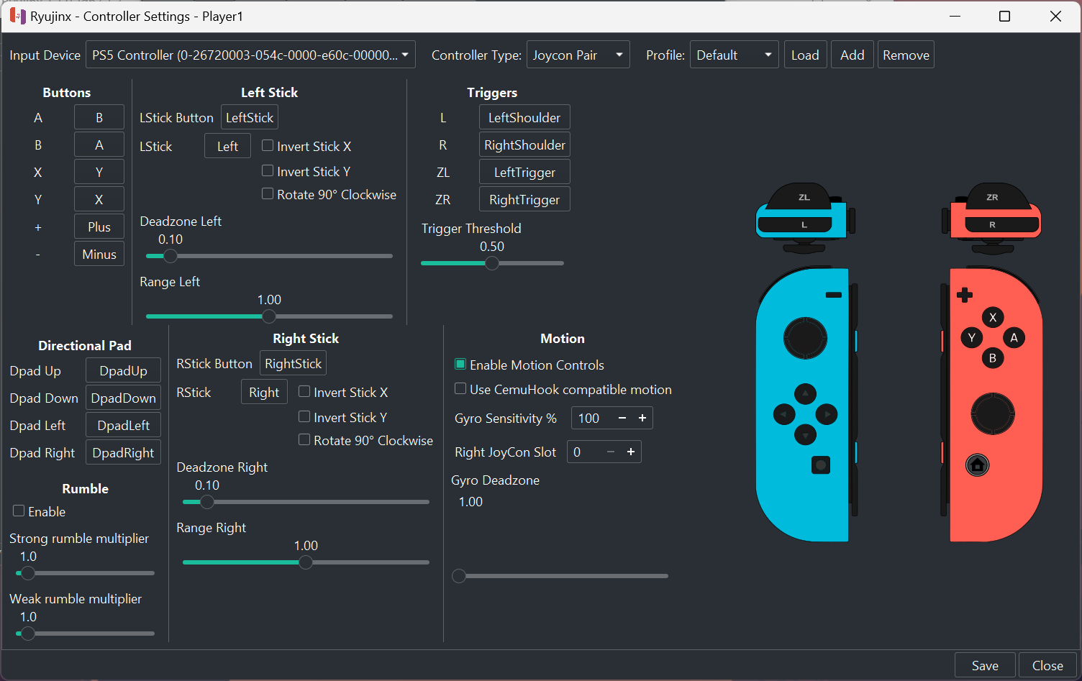
Task: Click the minus button on the blue Joycon
Action: pos(834,295)
